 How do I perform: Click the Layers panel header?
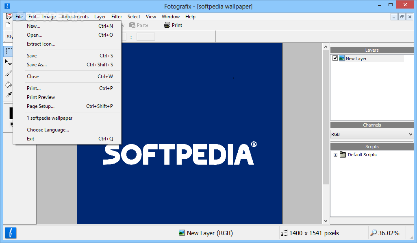(x=372, y=50)
